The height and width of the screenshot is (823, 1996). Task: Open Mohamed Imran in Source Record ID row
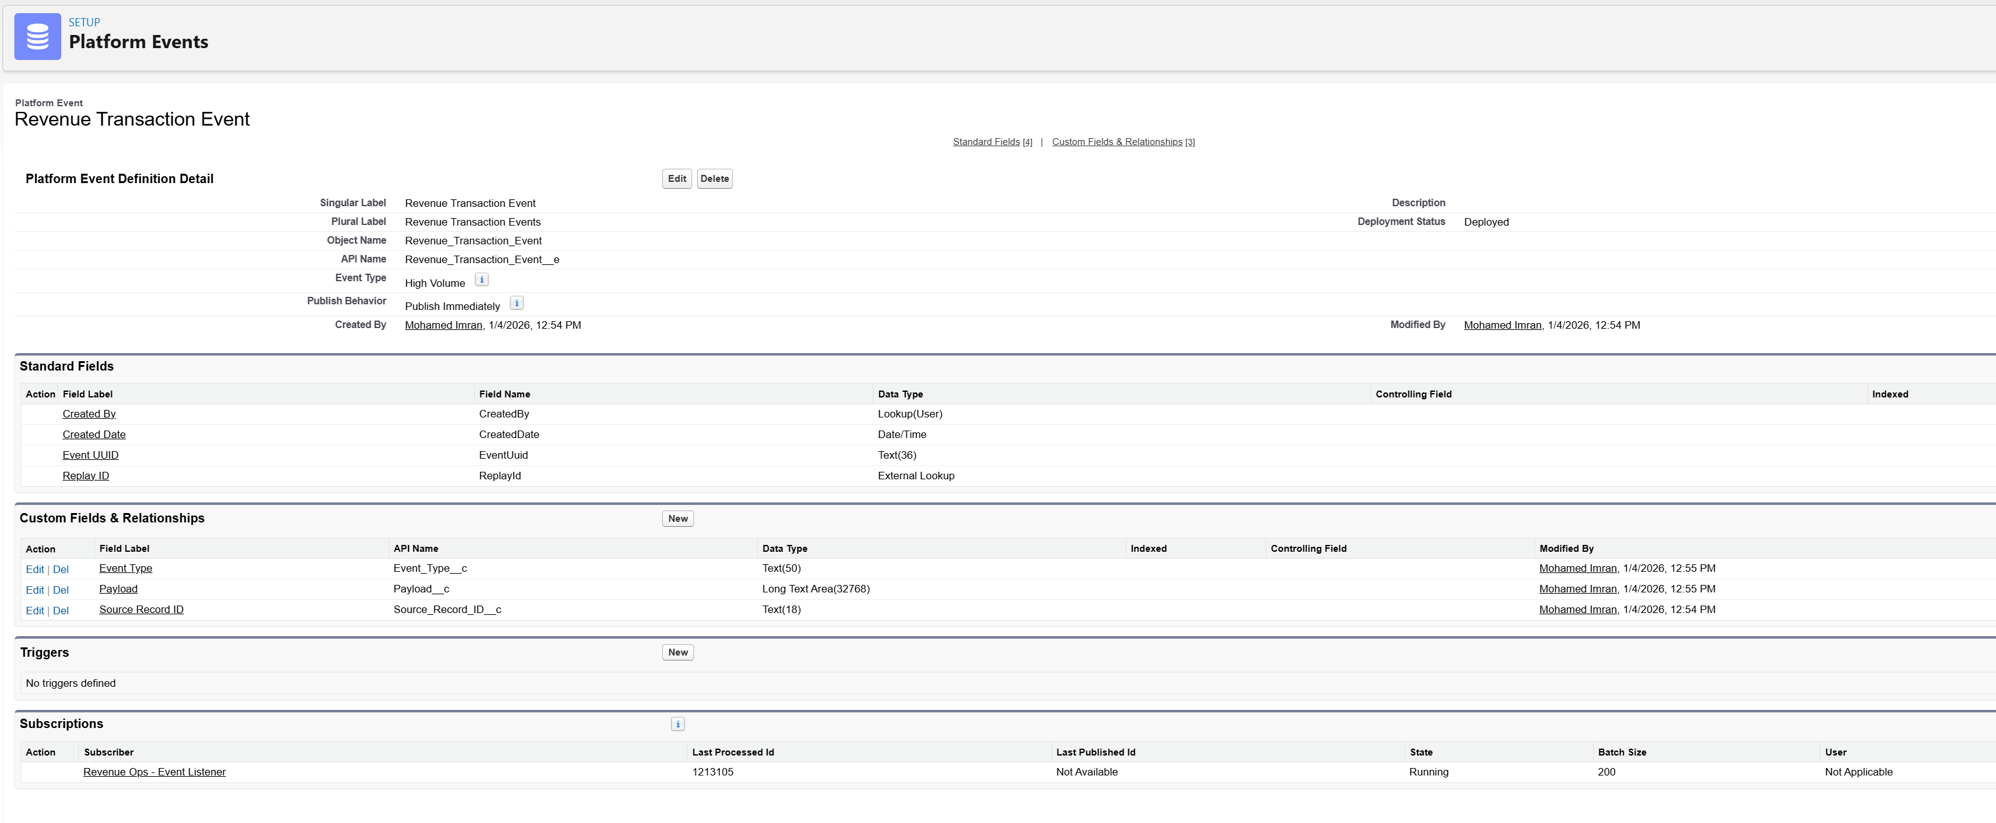pos(1577,610)
